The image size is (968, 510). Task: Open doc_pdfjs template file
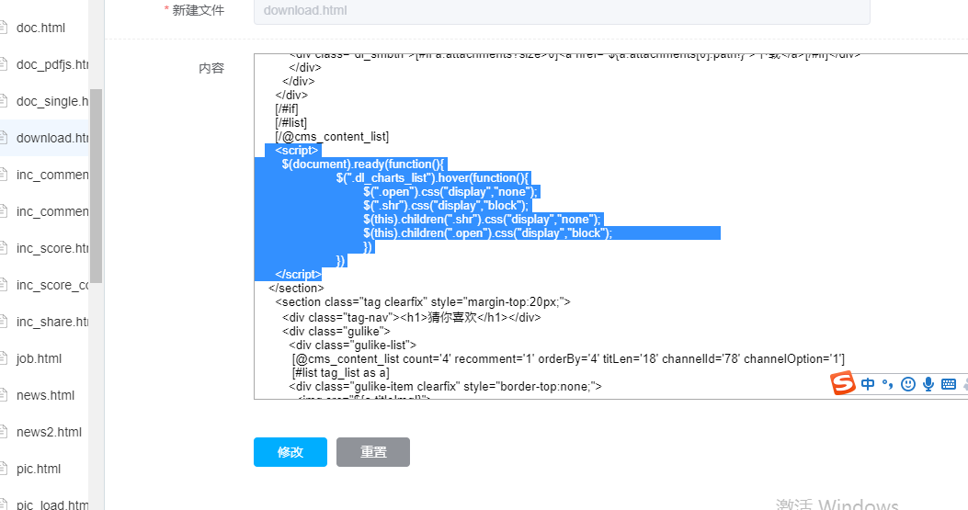[52, 64]
